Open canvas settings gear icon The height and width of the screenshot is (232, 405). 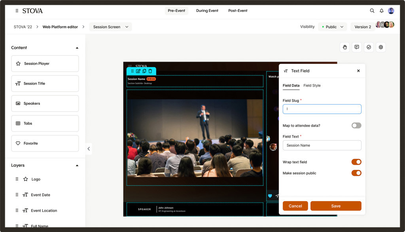click(x=381, y=47)
